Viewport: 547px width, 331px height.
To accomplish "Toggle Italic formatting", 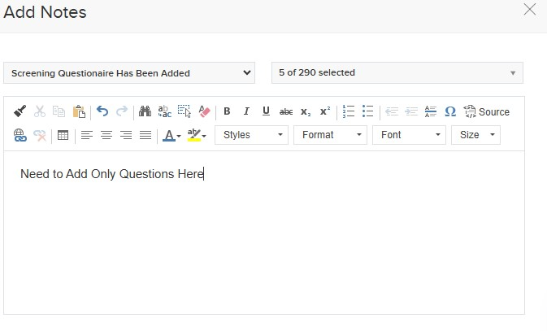I will tap(246, 112).
